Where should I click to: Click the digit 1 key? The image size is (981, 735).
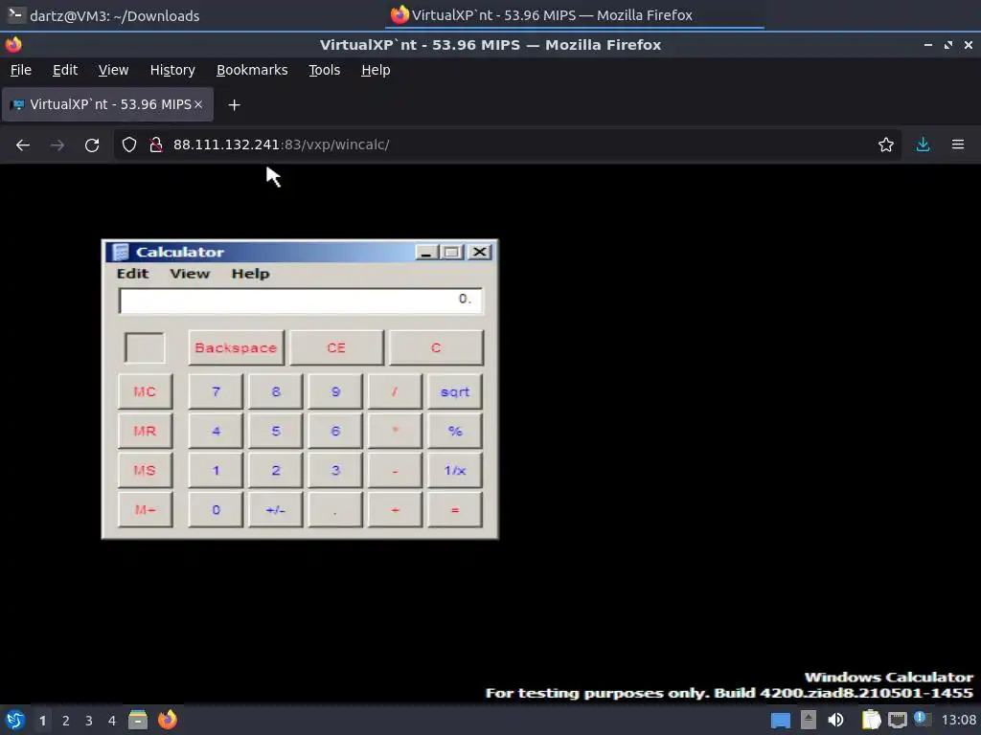tap(216, 470)
